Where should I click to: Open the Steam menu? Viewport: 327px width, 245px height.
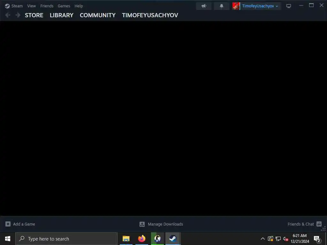17,6
